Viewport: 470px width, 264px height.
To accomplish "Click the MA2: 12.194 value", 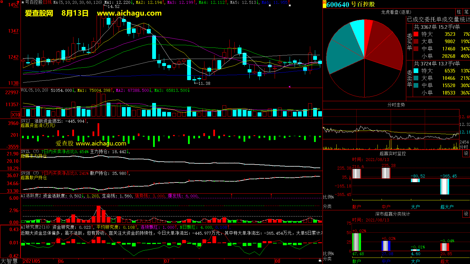I will 149,2.
